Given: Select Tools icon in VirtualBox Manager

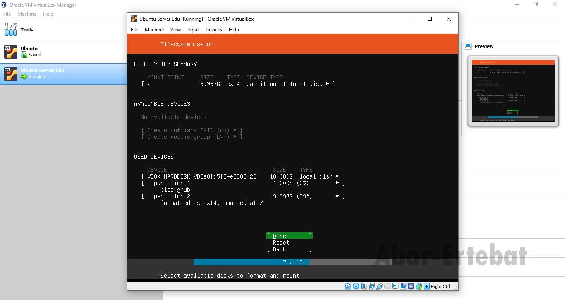Looking at the screenshot, I should tap(11, 29).
